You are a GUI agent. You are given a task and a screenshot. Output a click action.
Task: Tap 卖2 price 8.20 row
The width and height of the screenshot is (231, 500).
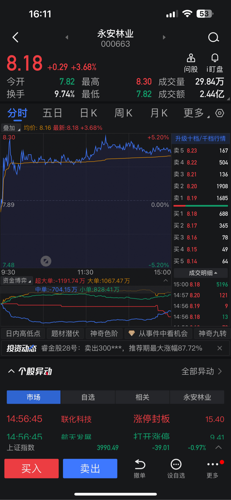point(201,186)
